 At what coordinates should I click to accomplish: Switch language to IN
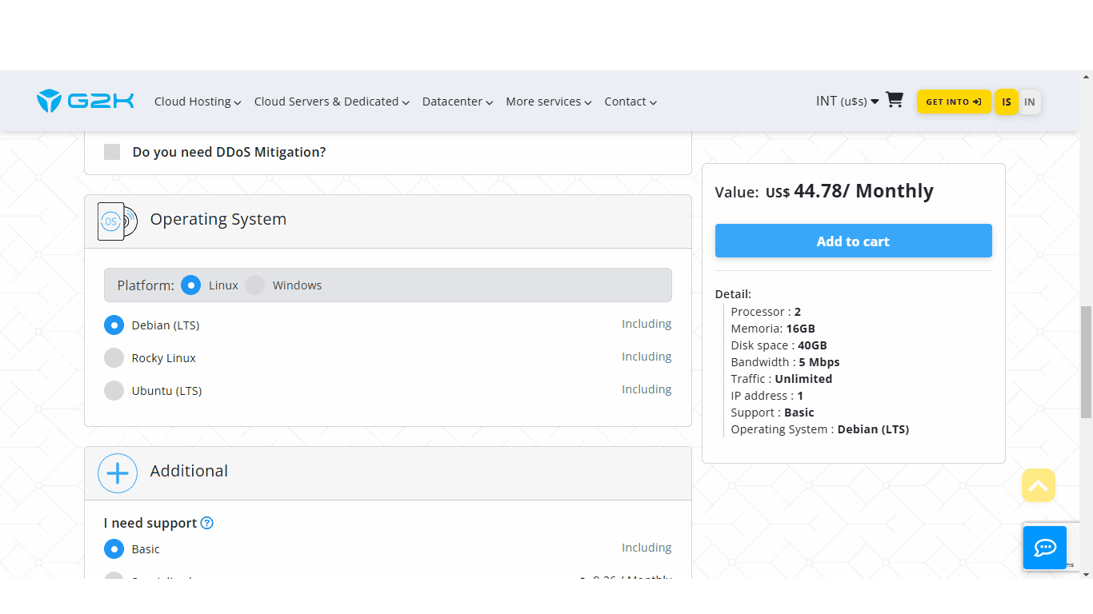(1030, 102)
